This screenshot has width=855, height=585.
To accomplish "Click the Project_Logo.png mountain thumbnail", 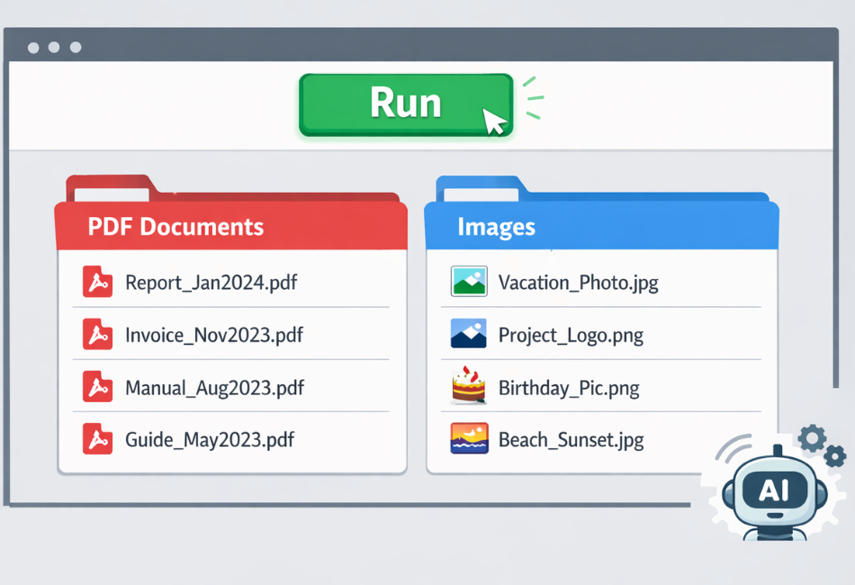I will point(468,334).
